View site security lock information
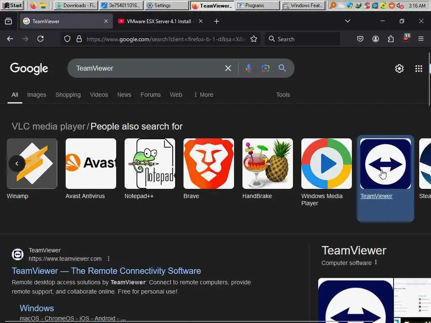Image resolution: width=431 pixels, height=323 pixels. 79,39
